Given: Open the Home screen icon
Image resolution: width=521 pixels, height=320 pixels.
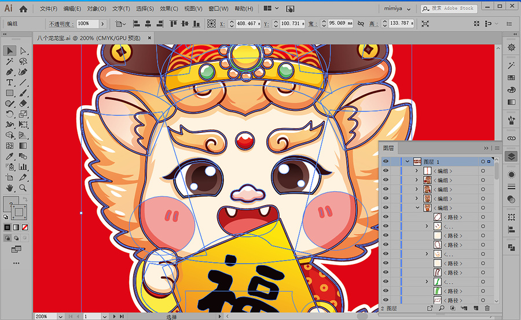Looking at the screenshot, I should (23, 9).
